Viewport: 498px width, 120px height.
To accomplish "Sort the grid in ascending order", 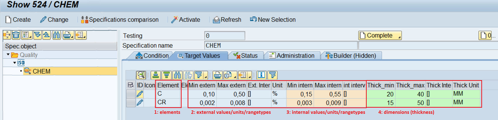I will click(x=155, y=75).
